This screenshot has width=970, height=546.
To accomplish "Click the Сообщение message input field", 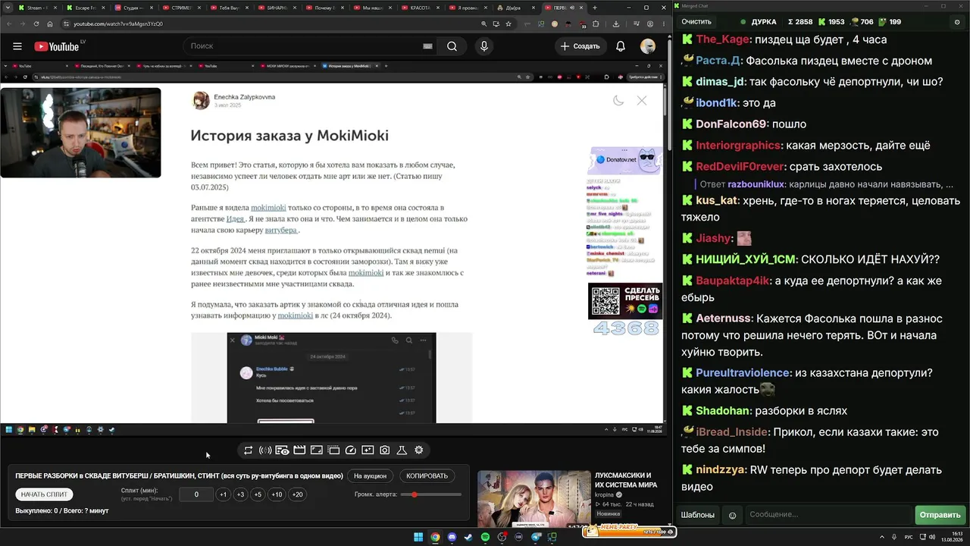I will [x=828, y=515].
